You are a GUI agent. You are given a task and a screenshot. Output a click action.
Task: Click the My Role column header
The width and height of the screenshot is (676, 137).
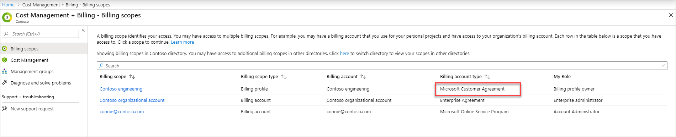(x=562, y=76)
